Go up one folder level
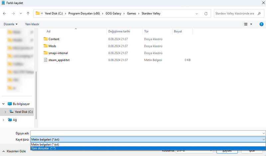 28,14
